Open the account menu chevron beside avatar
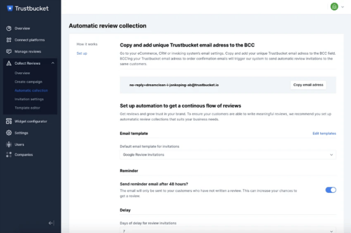This screenshot has height=233, width=351. (342, 7)
